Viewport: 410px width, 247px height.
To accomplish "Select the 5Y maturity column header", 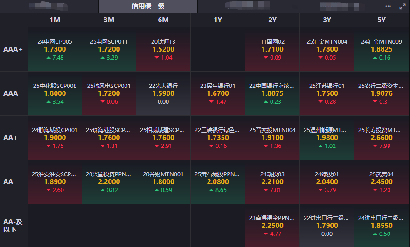I will [x=382, y=20].
